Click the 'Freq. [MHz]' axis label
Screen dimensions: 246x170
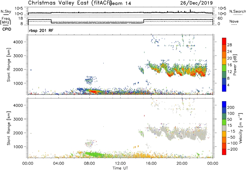coord(6,21)
